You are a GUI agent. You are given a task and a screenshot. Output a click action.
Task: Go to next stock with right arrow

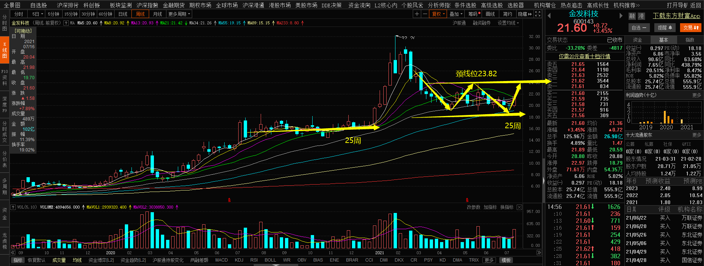point(621,15)
